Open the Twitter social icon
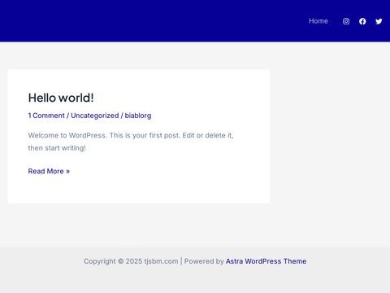 (x=379, y=21)
